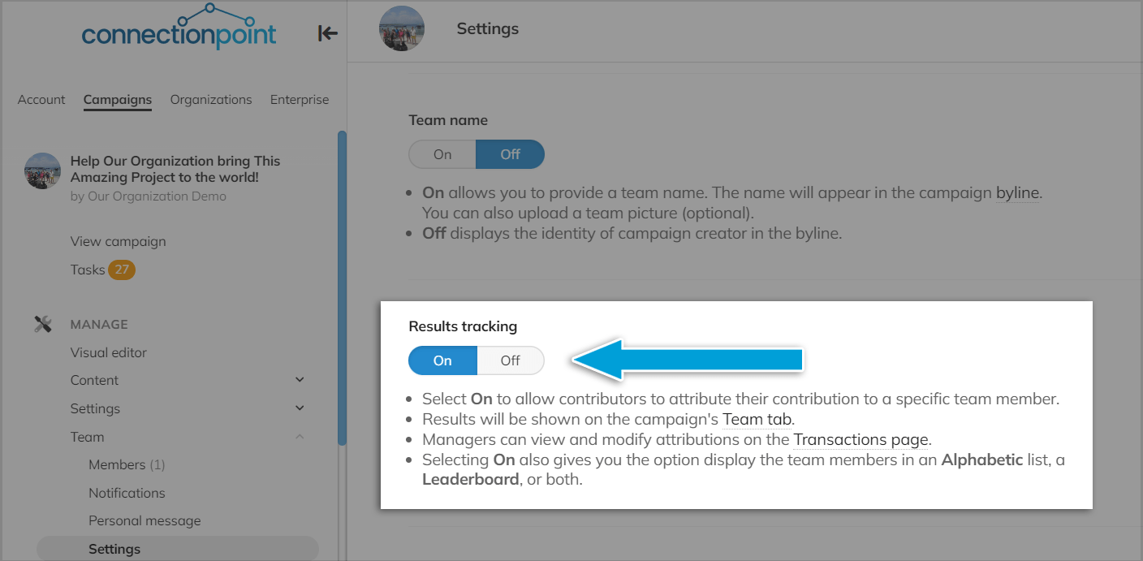Click the MANAGE section heading
The width and height of the screenshot is (1143, 561).
coord(99,324)
